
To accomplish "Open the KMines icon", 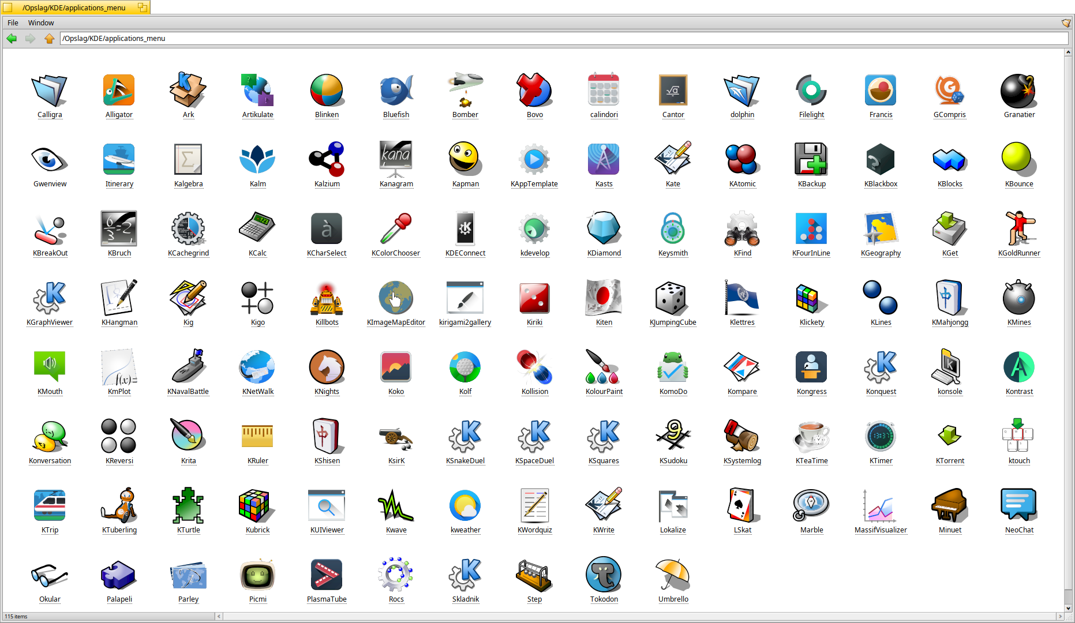I will pos(1019,298).
